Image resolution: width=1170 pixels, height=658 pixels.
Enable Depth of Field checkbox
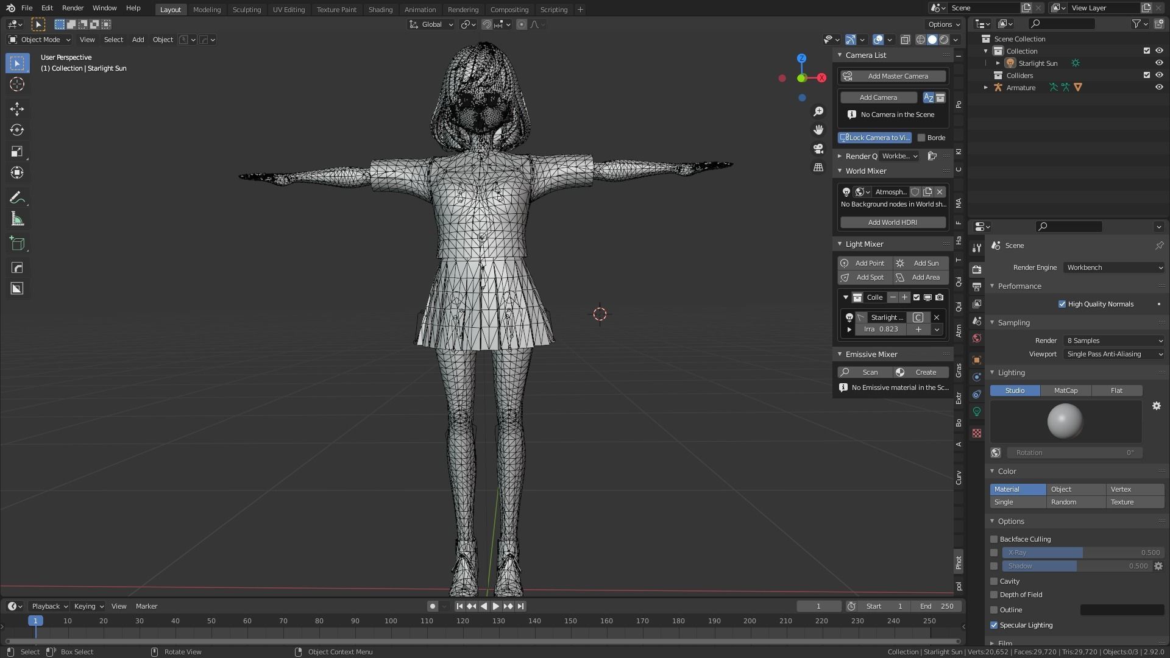click(994, 595)
